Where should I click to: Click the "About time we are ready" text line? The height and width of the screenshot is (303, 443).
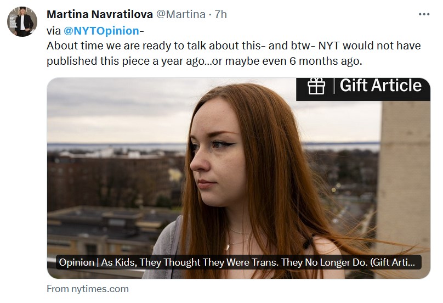(x=234, y=46)
